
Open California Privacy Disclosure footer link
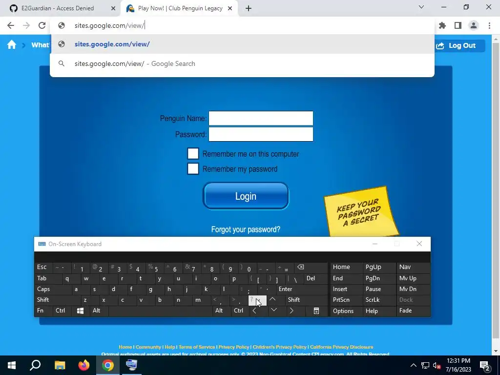coord(341,347)
